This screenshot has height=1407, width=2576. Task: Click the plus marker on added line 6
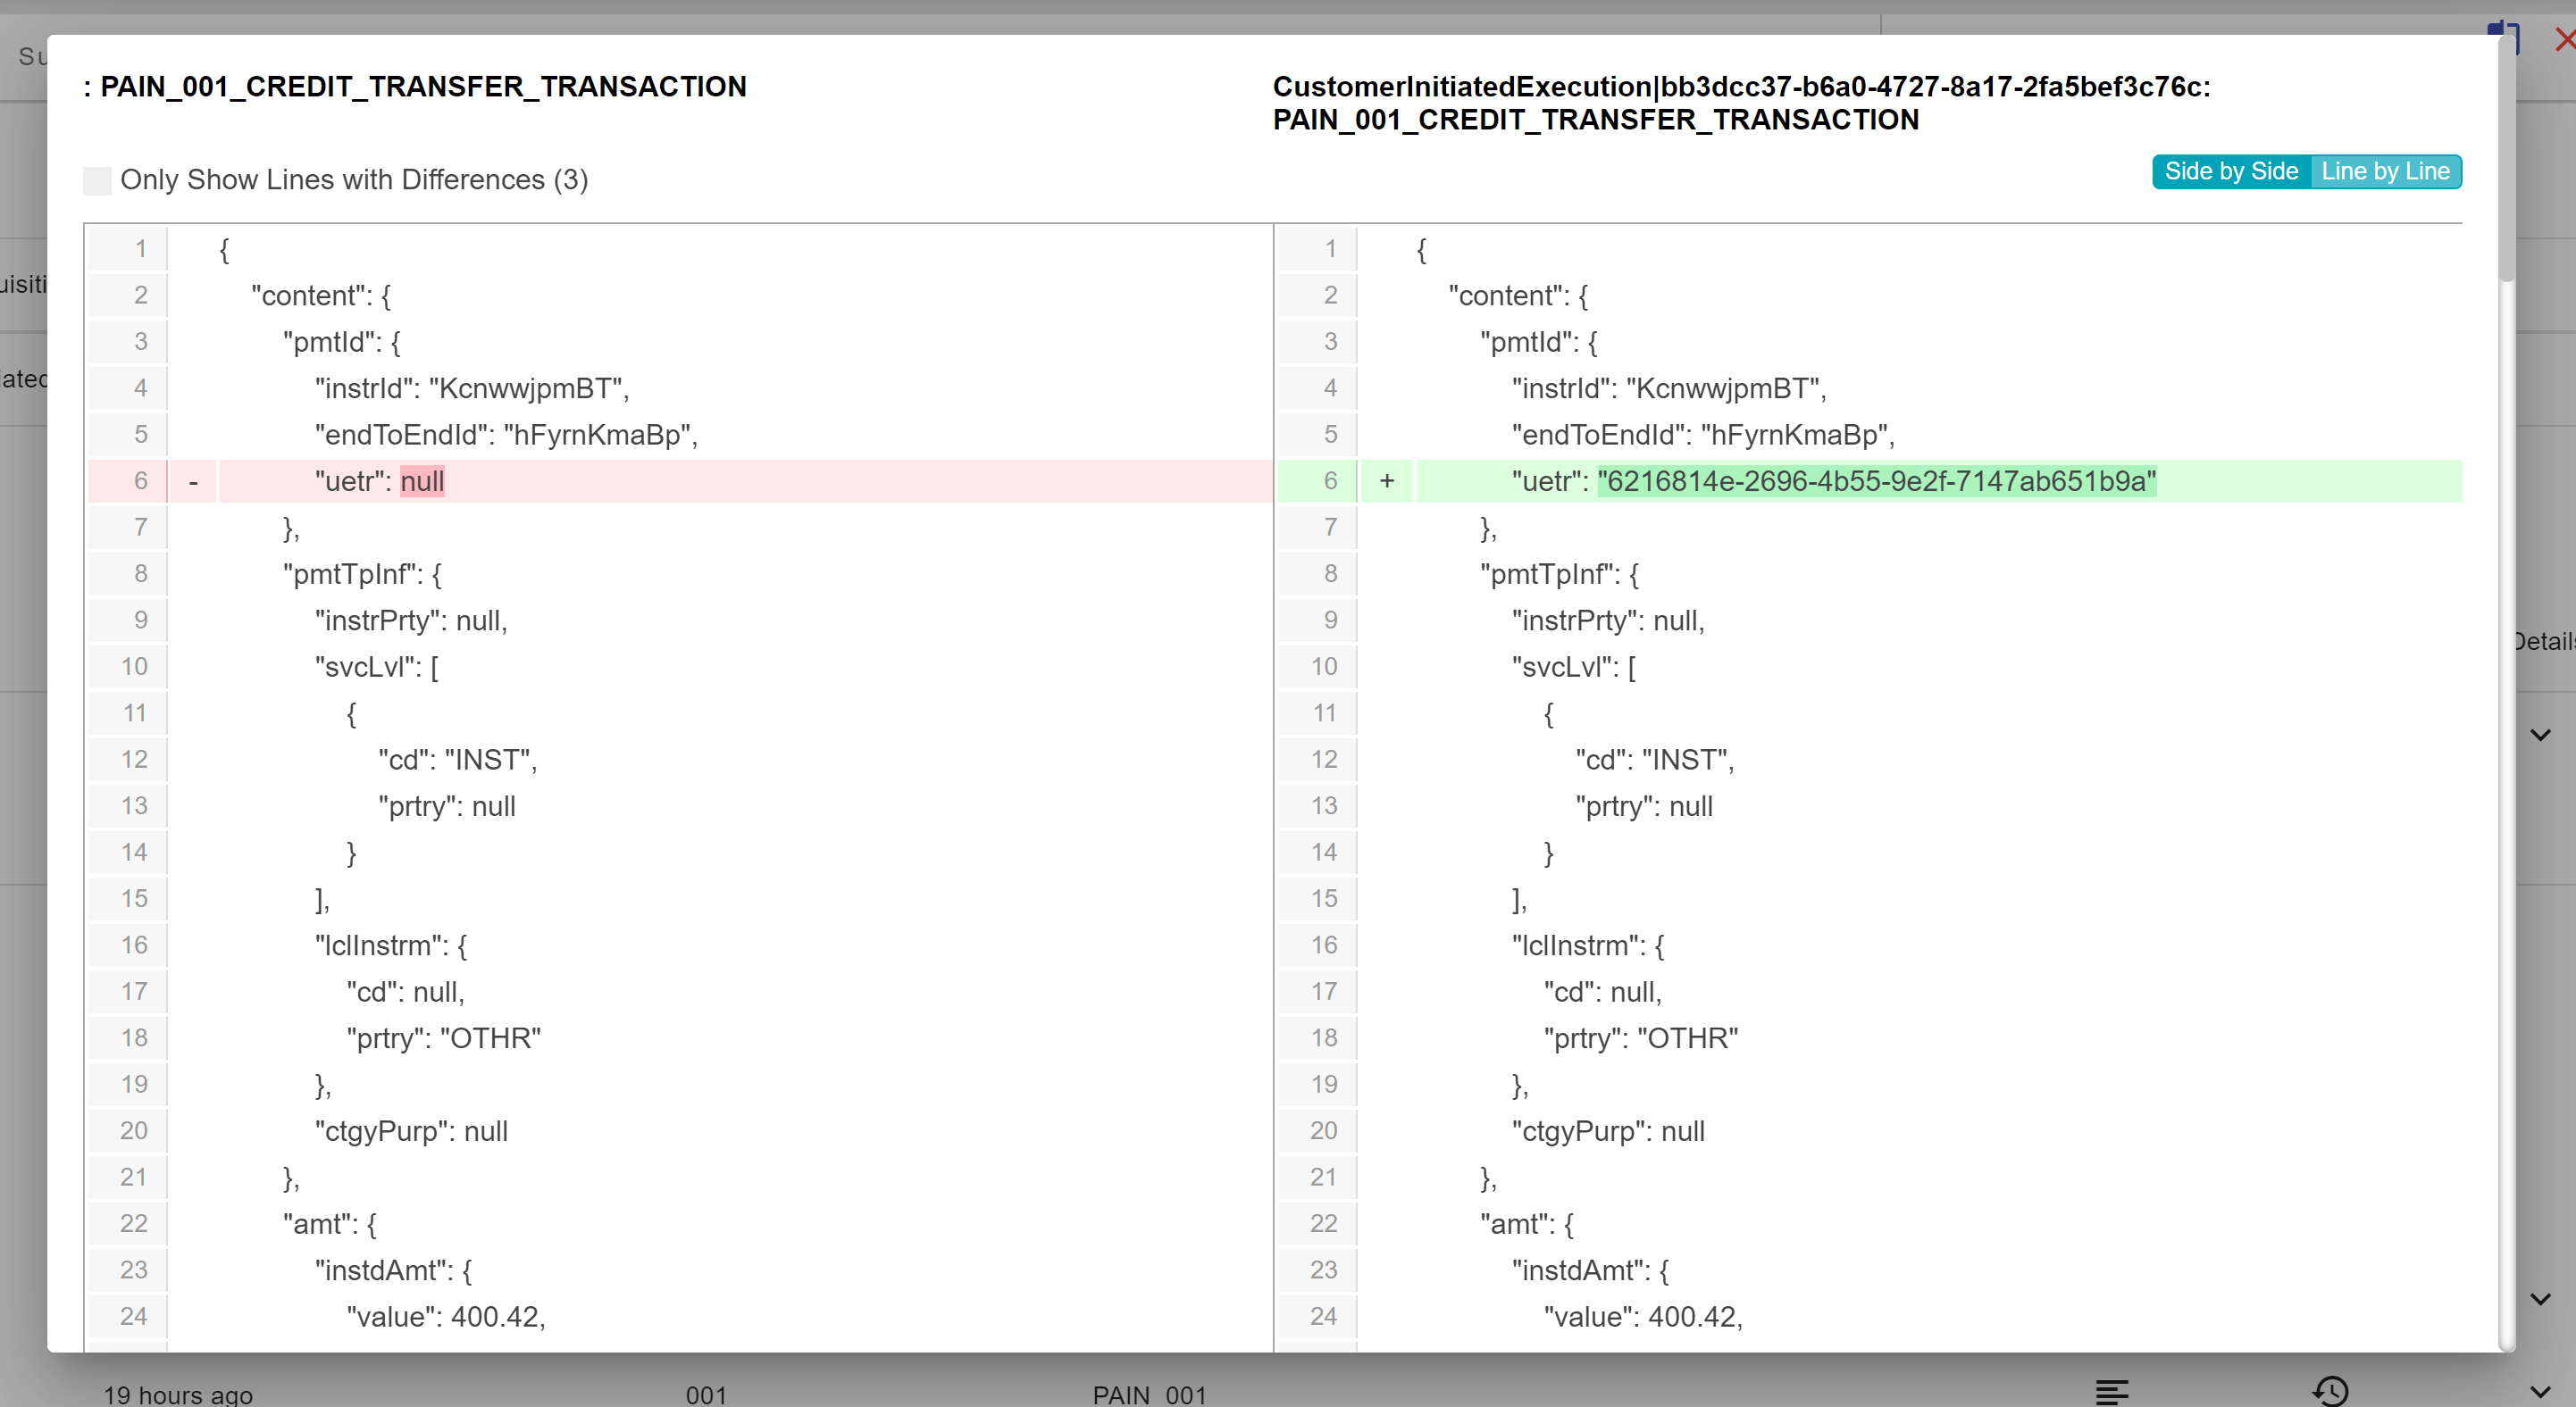1386,482
